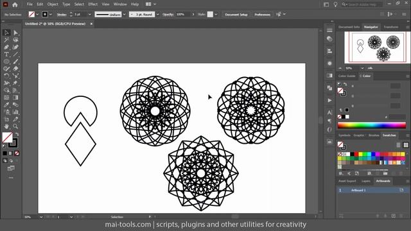Select the Selection tool (black arrow)
The width and height of the screenshot is (411, 231).
coord(6,33)
